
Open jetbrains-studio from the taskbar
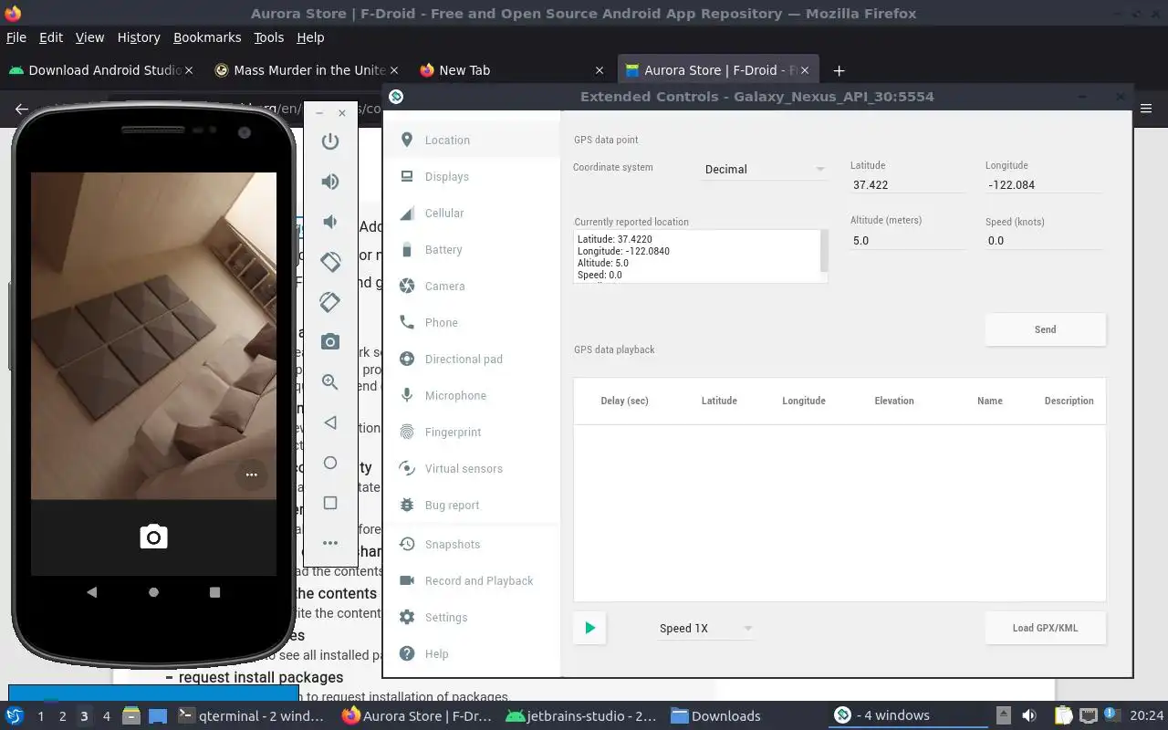[580, 715]
